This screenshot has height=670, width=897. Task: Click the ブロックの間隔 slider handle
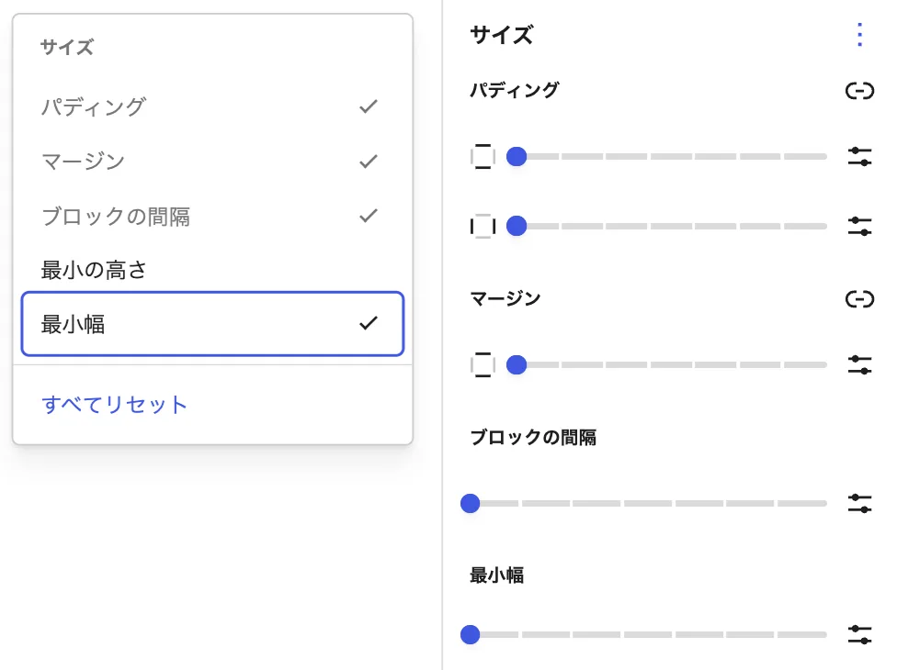pyautogui.click(x=471, y=504)
